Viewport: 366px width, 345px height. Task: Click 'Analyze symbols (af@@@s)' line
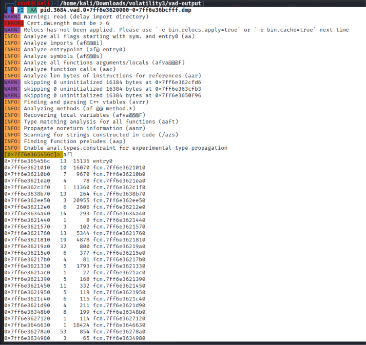pos(63,56)
